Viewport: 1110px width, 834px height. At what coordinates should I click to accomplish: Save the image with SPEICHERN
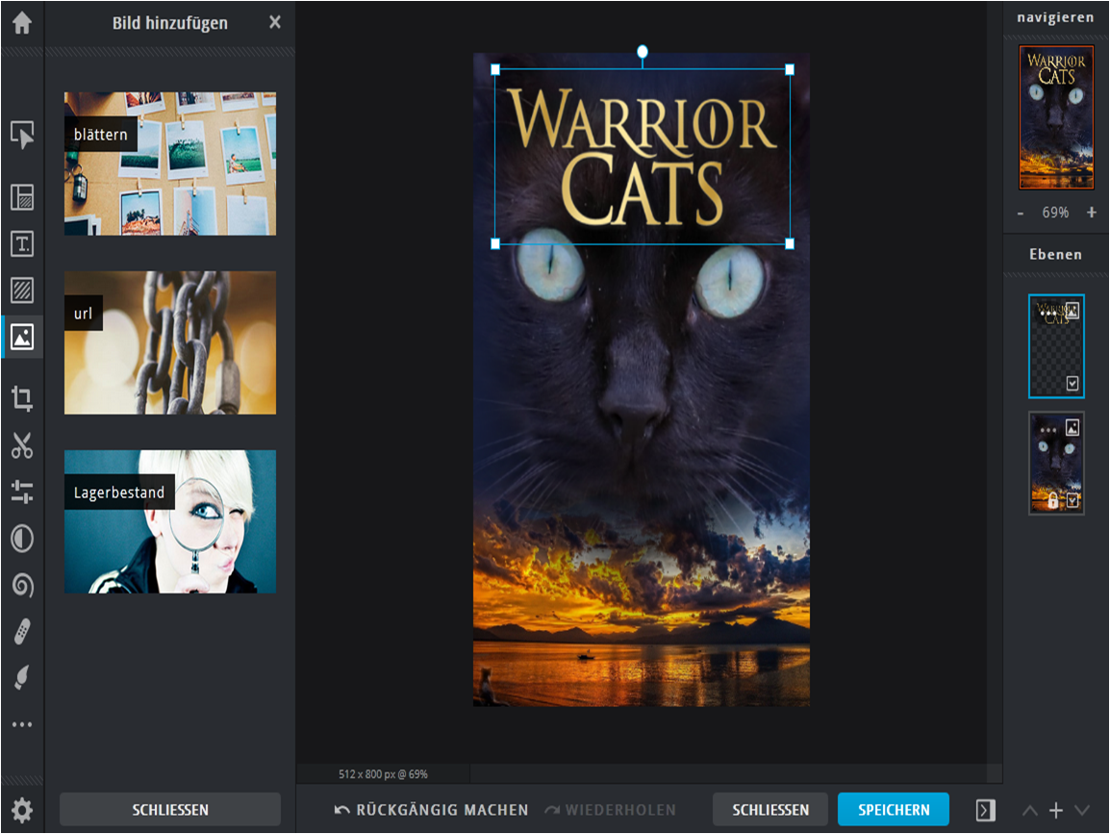(894, 810)
